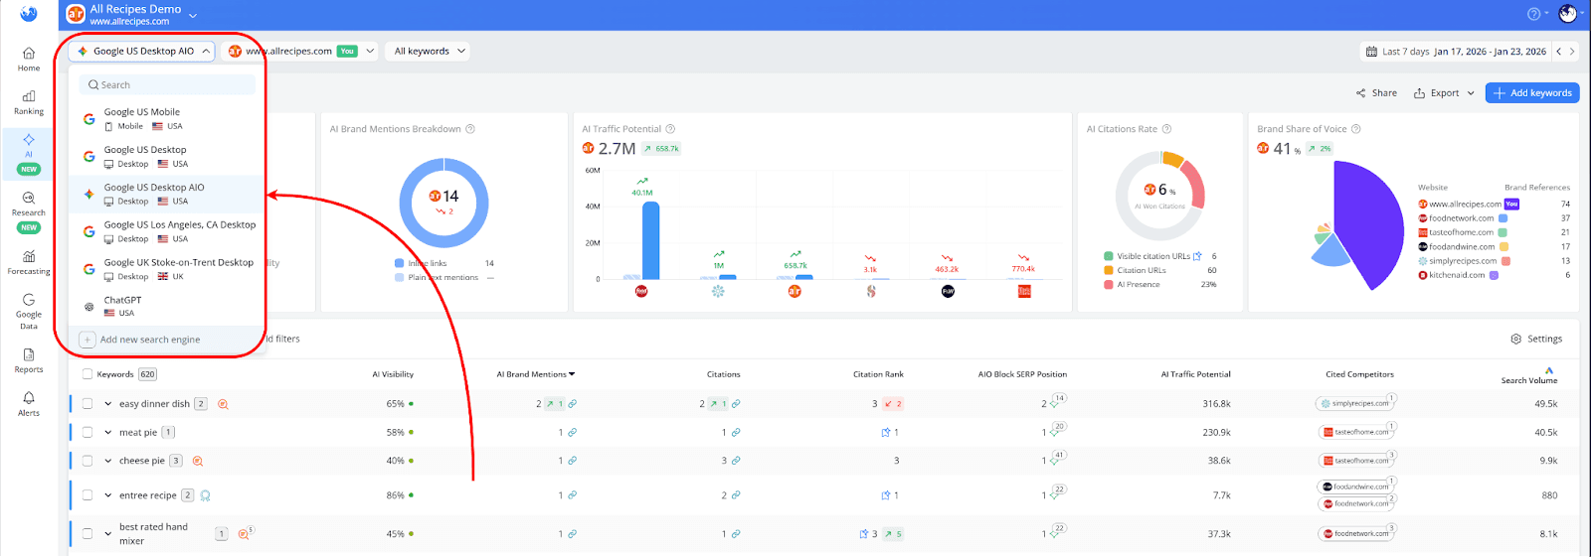The width and height of the screenshot is (1591, 557).
Task: Click the Brand Share of Voice info icon
Action: (x=1355, y=129)
